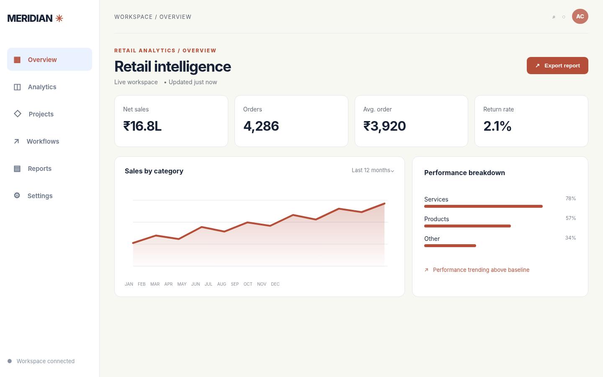Click the 57% Products percentage

point(571,218)
